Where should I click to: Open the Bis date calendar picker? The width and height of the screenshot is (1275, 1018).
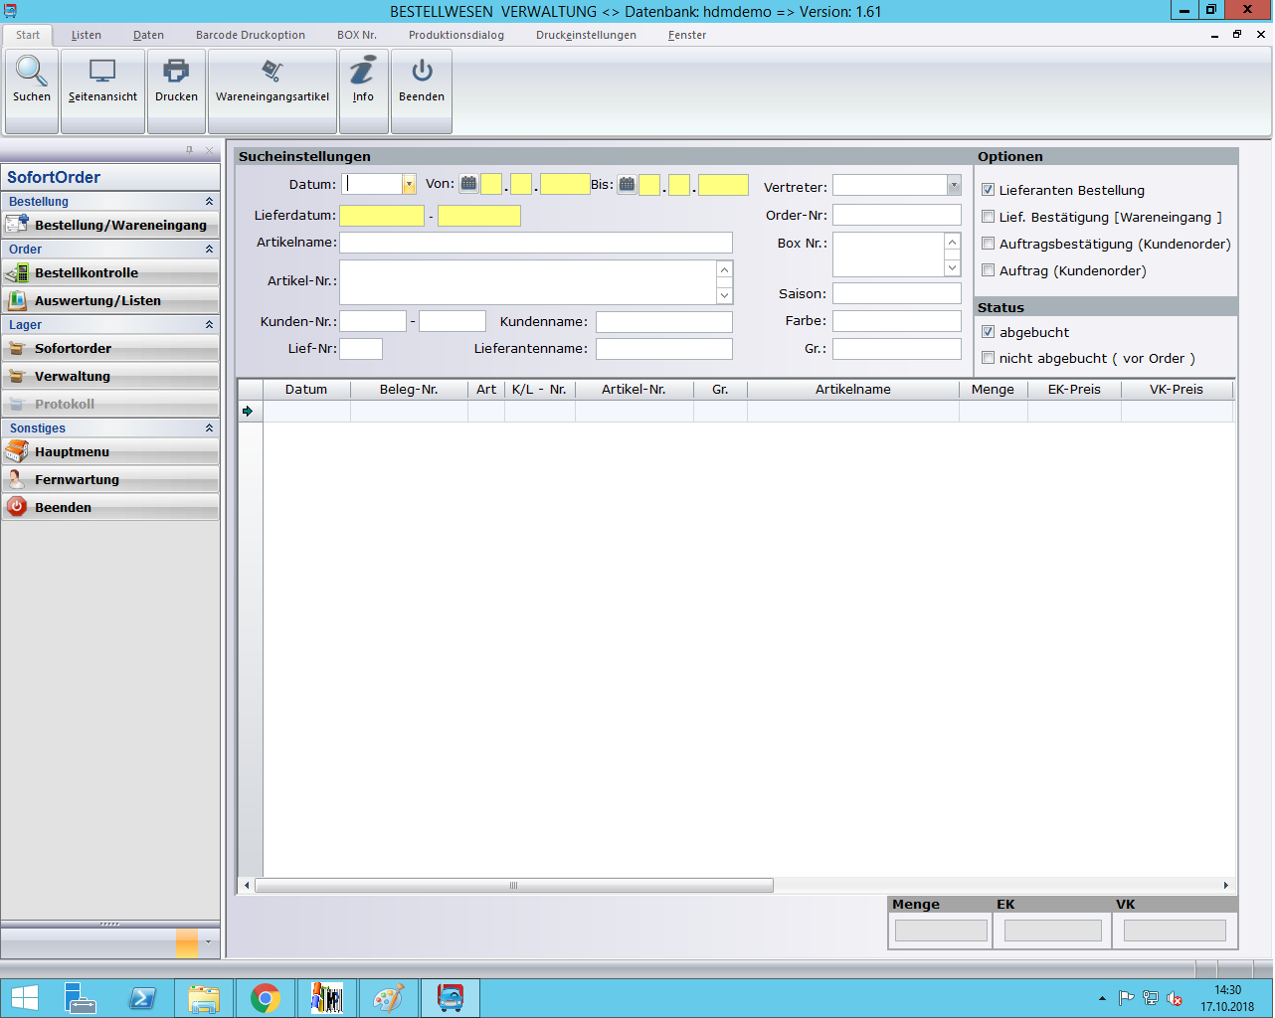[627, 184]
